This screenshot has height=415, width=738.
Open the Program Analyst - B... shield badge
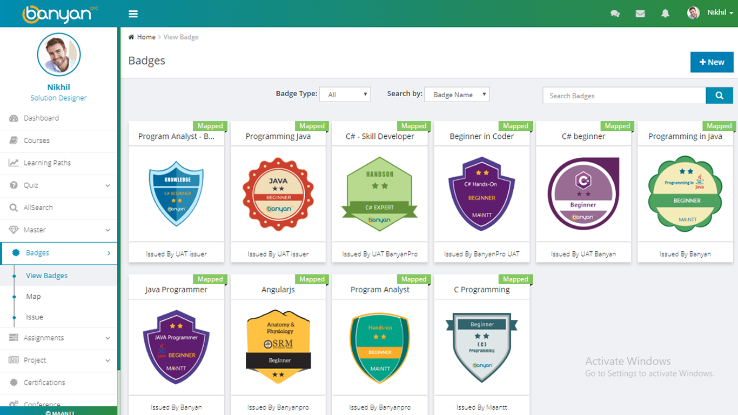[176, 193]
